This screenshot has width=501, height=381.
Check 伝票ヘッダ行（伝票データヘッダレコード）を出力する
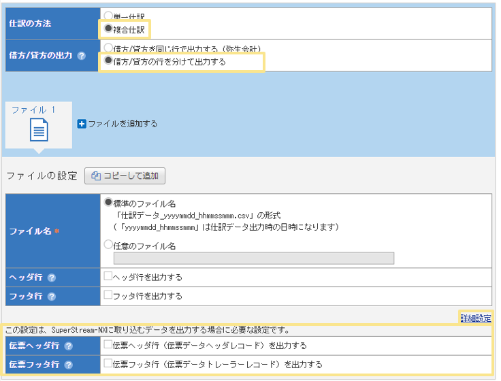[x=108, y=346]
